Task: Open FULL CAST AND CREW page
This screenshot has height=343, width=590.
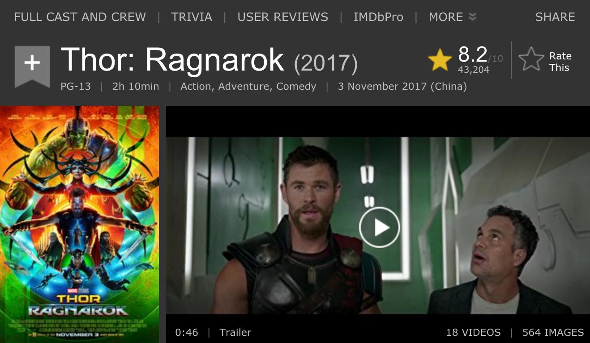Action: click(x=80, y=17)
